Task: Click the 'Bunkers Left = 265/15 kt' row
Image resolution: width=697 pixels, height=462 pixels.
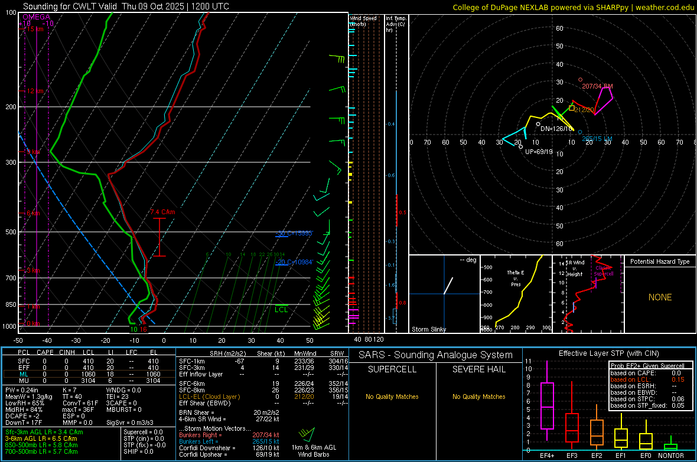Action: (x=229, y=441)
